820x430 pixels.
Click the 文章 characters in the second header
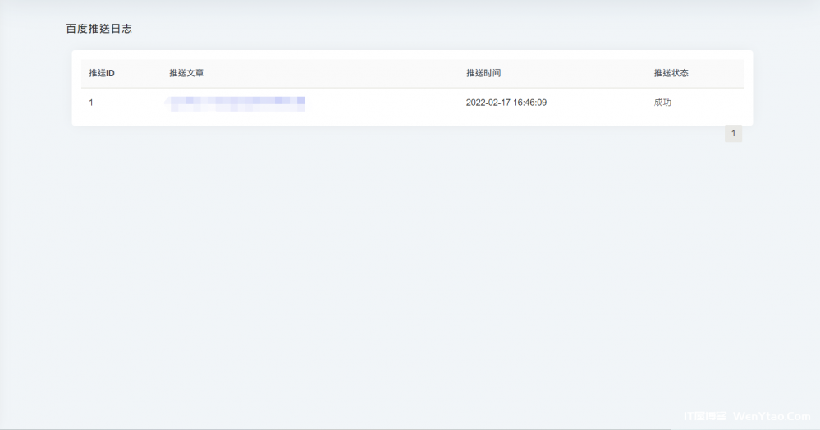point(195,73)
